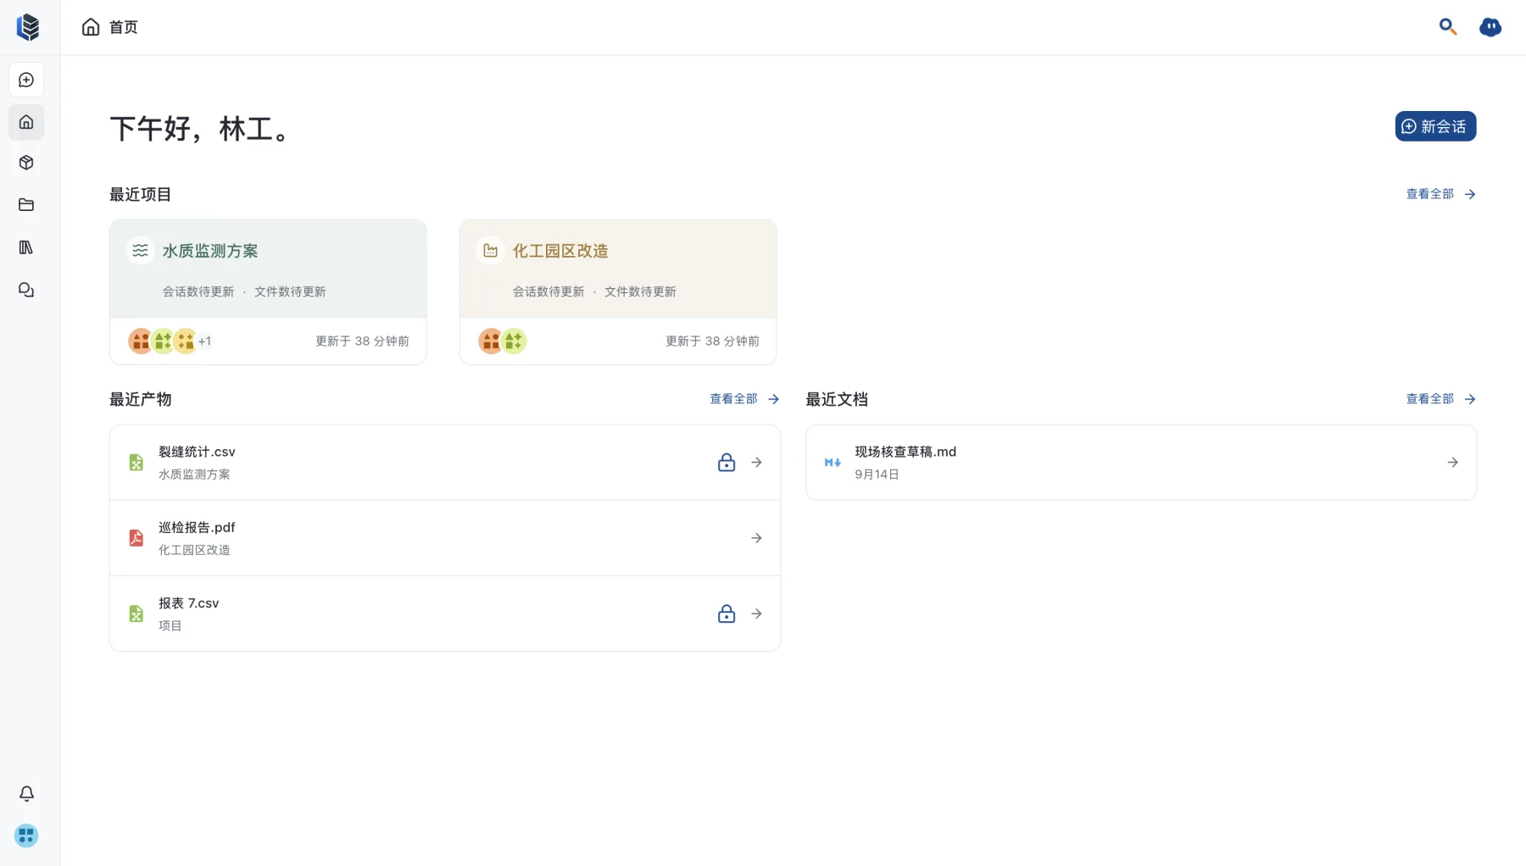1526x866 pixels.
Task: Open the 化工园区改造 project card
Action: point(618,292)
